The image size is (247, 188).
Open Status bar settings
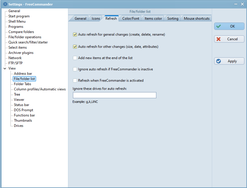coord(22,105)
